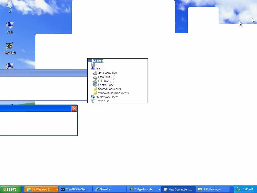The height and width of the screenshot is (193, 257).
Task: Select SOG computer in the tree list
Action: click(x=98, y=69)
